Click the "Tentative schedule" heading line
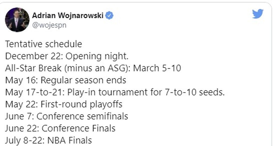The width and height of the screenshot is (273, 146). [x=43, y=44]
